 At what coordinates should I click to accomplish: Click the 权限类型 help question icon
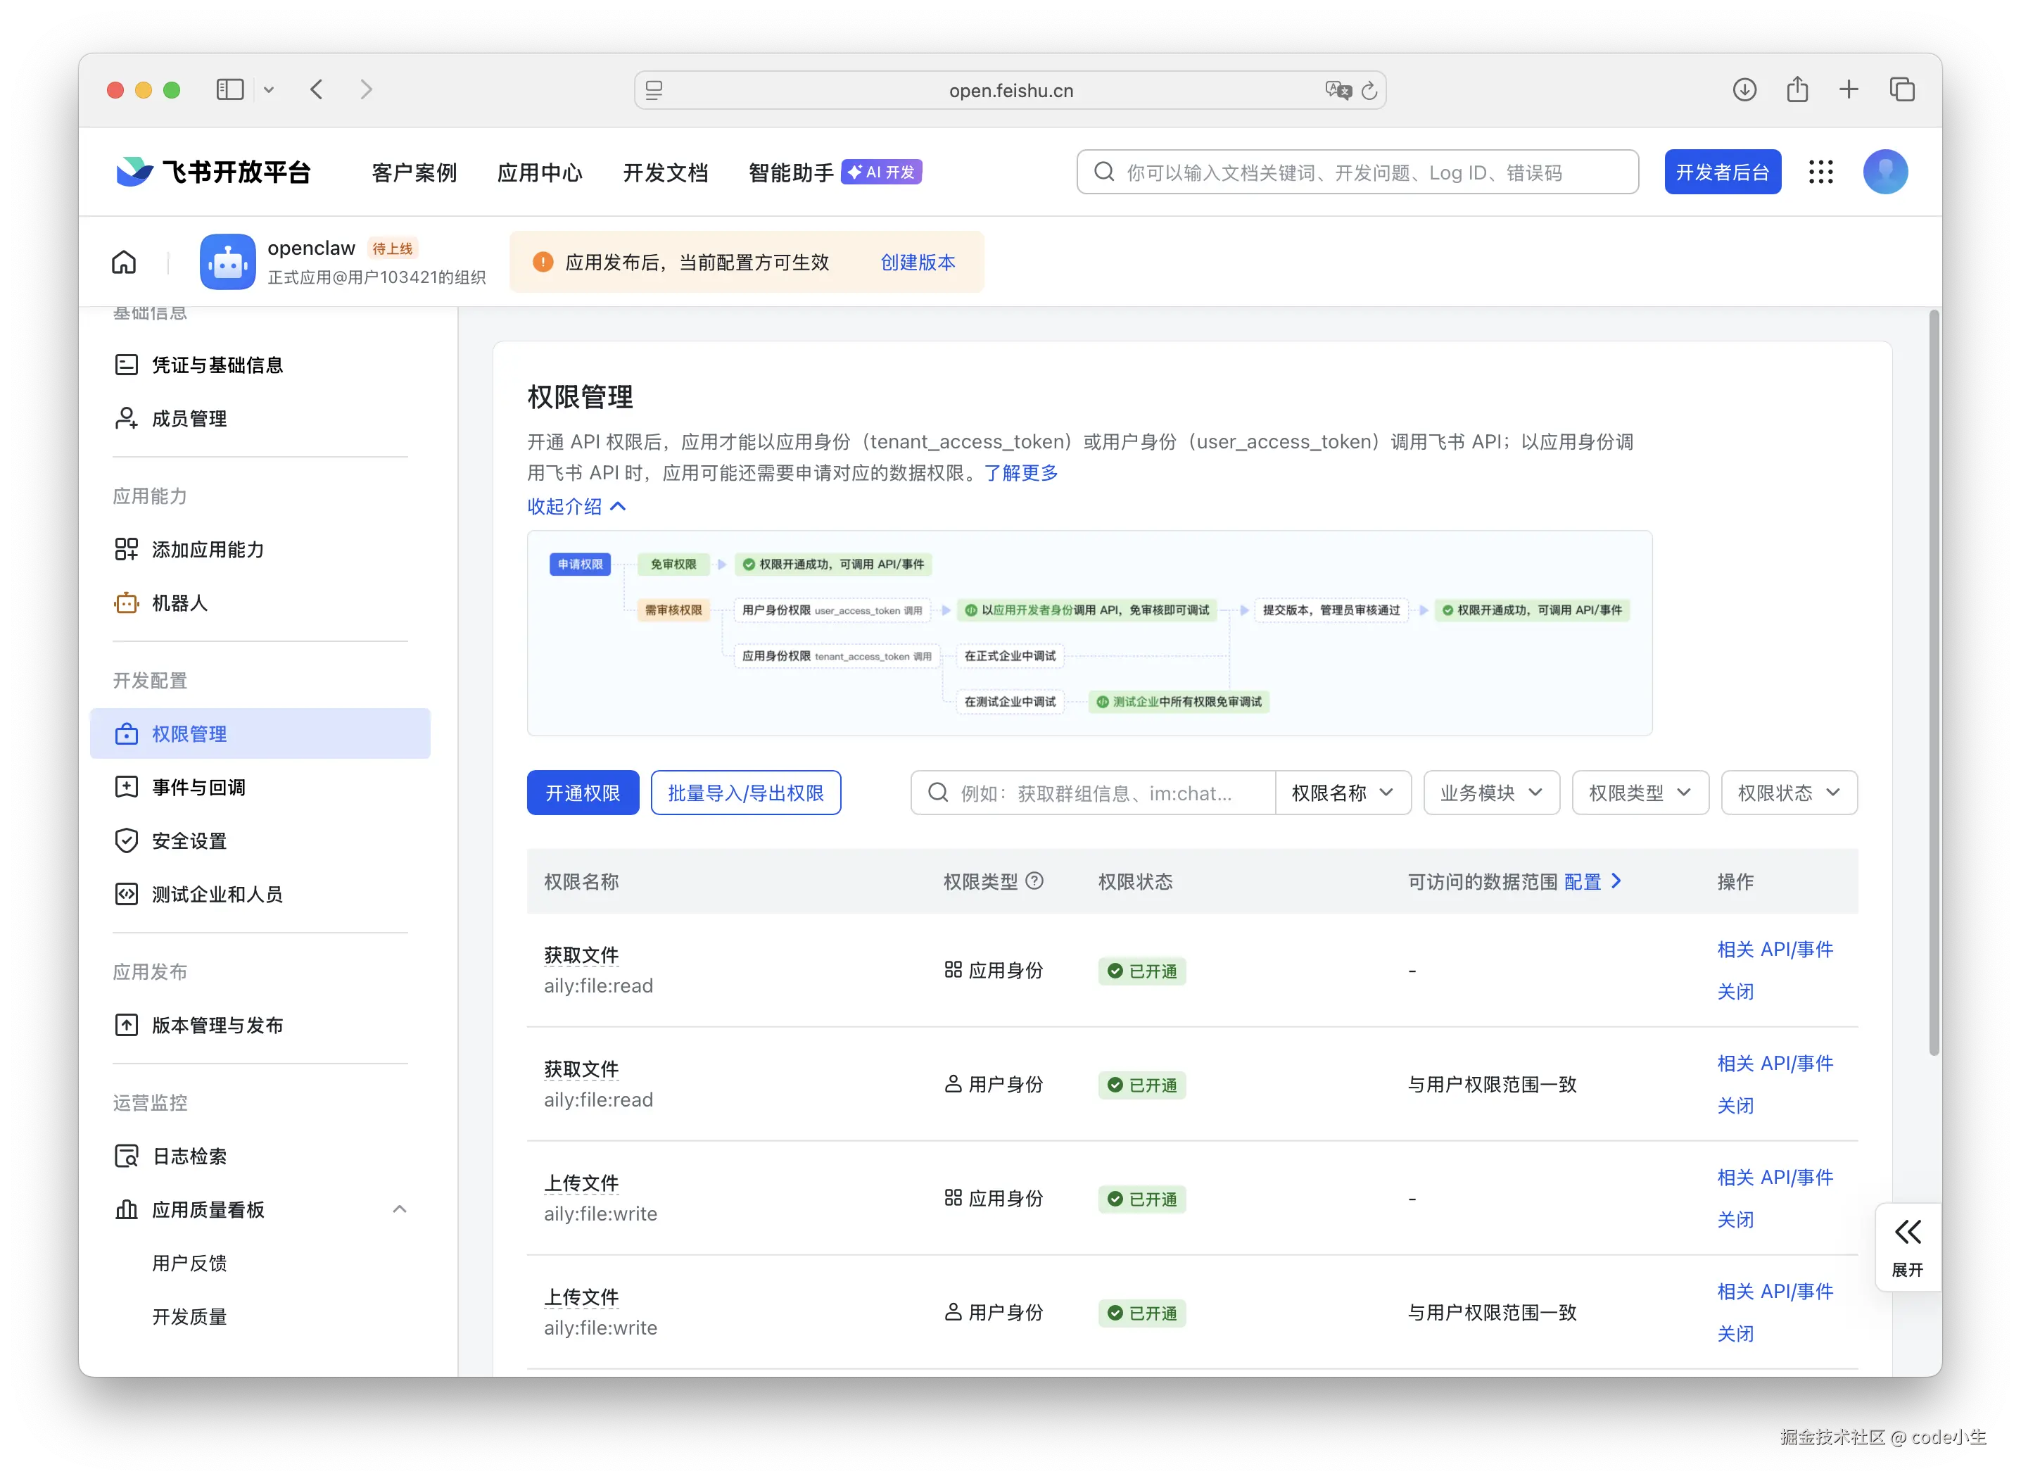pos(1034,881)
